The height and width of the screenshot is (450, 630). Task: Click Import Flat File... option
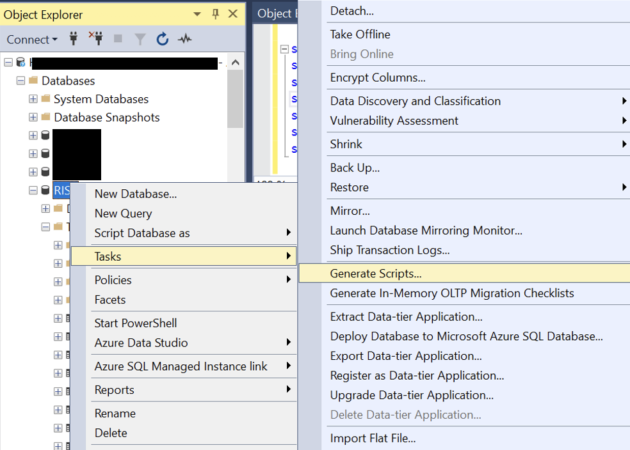point(373,438)
